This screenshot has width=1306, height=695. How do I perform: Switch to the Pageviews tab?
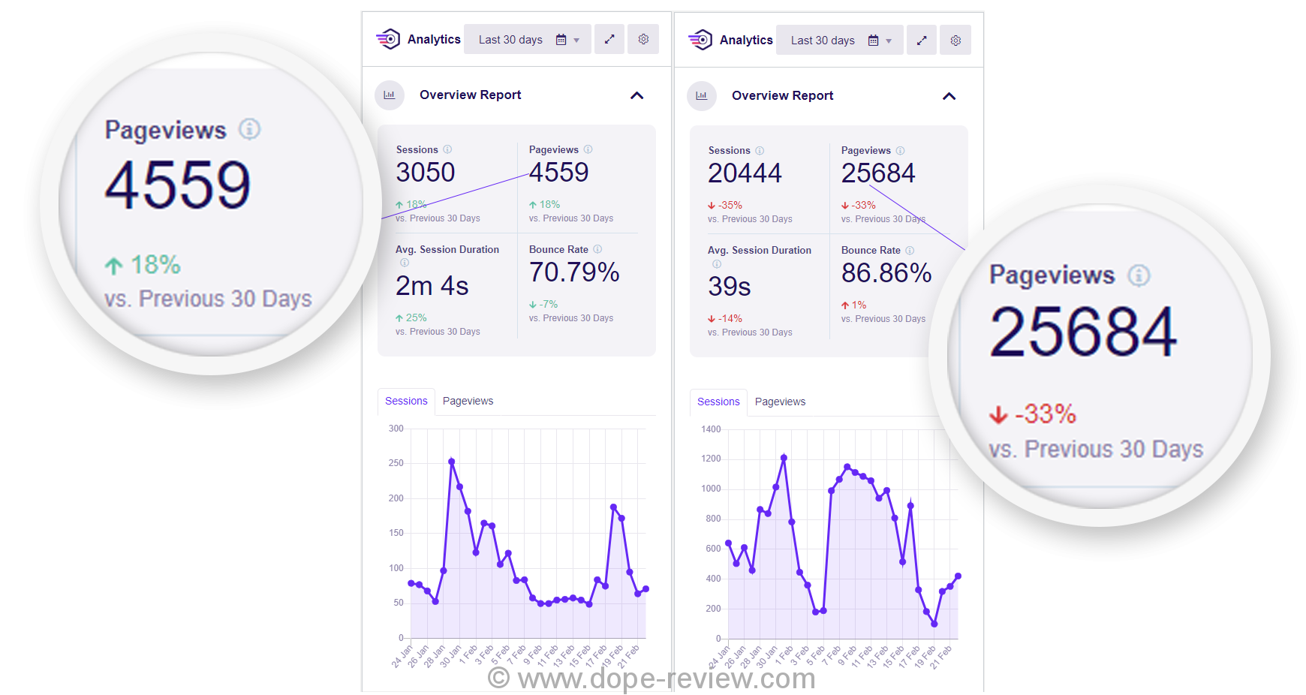coord(468,401)
